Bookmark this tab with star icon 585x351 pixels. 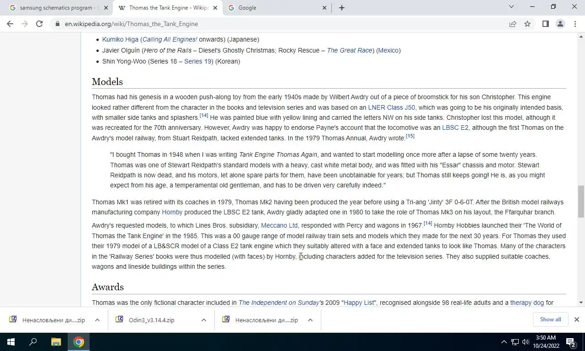tap(527, 24)
